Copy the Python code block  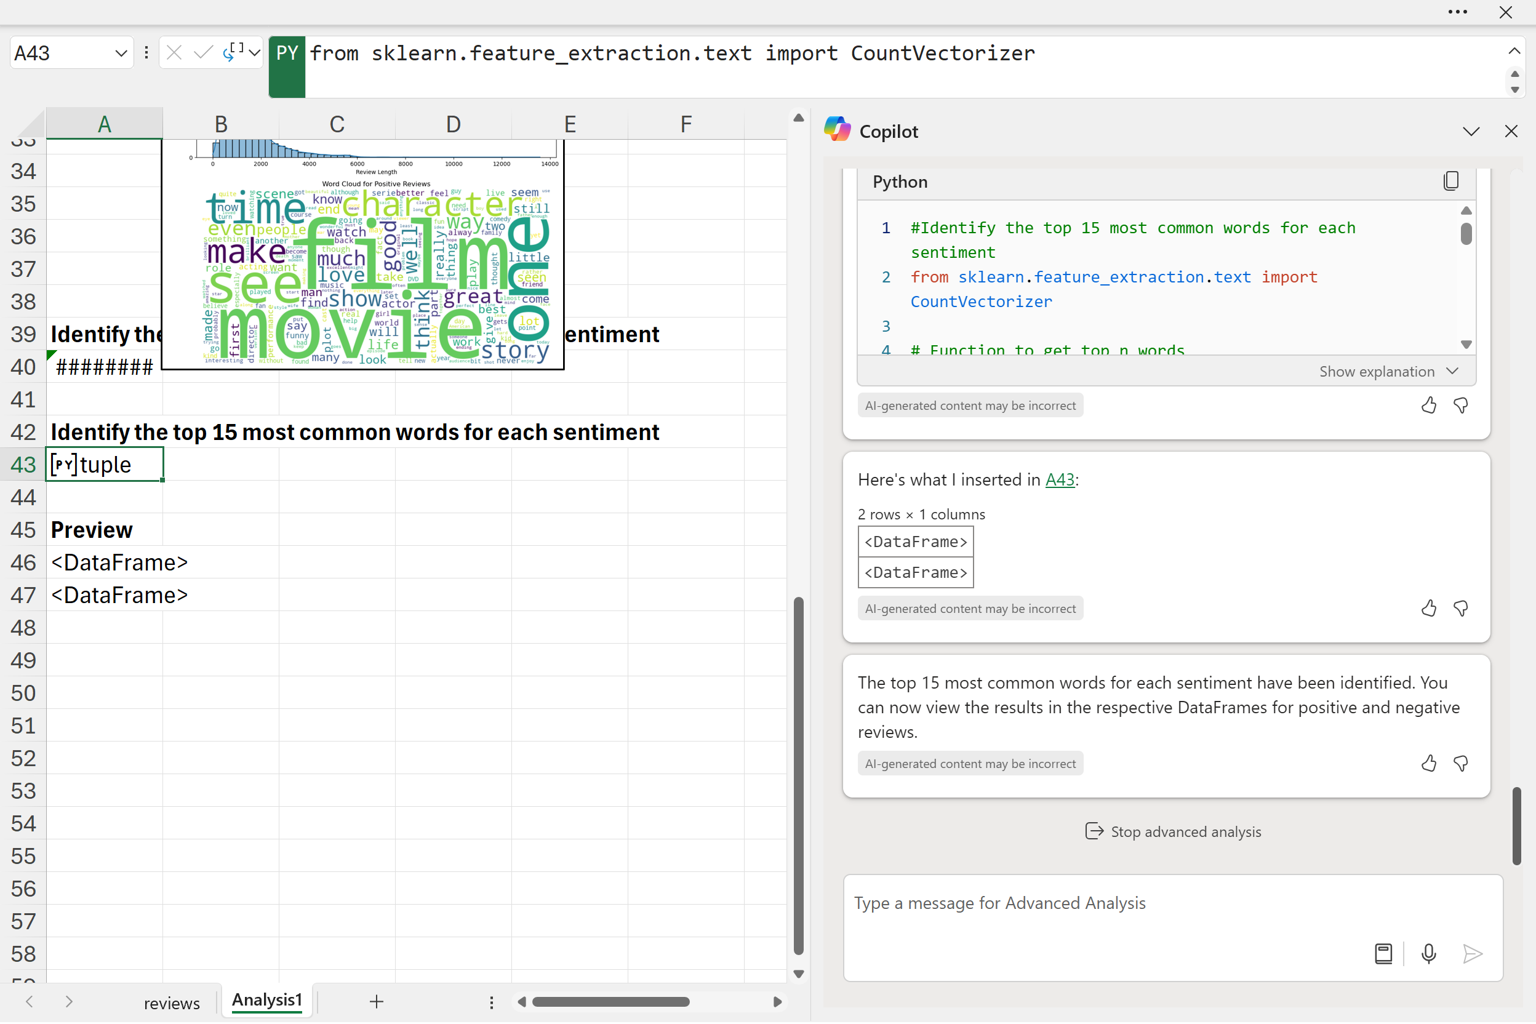click(x=1450, y=181)
